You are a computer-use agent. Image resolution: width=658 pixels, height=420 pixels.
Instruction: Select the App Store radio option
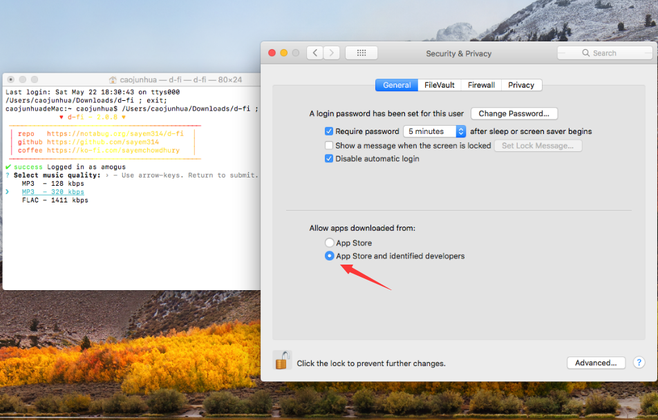tap(329, 243)
